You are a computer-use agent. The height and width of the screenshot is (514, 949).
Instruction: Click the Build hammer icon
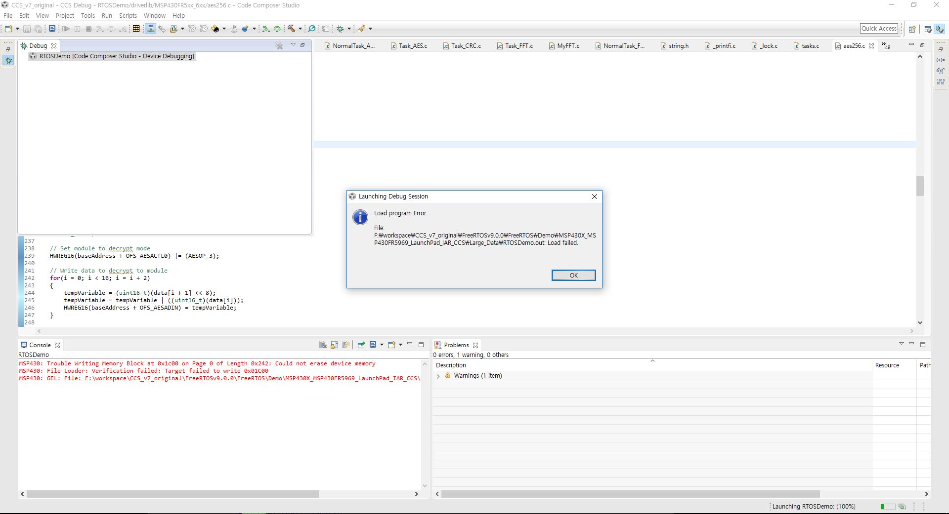tap(292, 29)
